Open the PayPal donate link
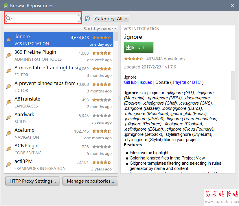This screenshot has width=239, height=206. point(179,82)
